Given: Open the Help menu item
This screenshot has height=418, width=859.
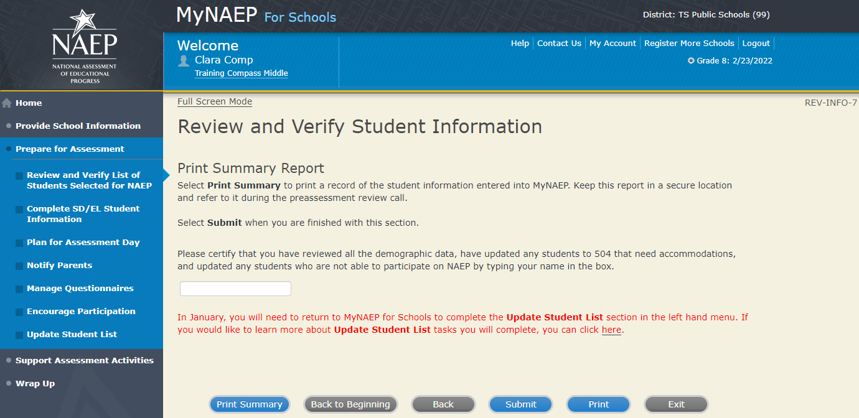Looking at the screenshot, I should 520,44.
